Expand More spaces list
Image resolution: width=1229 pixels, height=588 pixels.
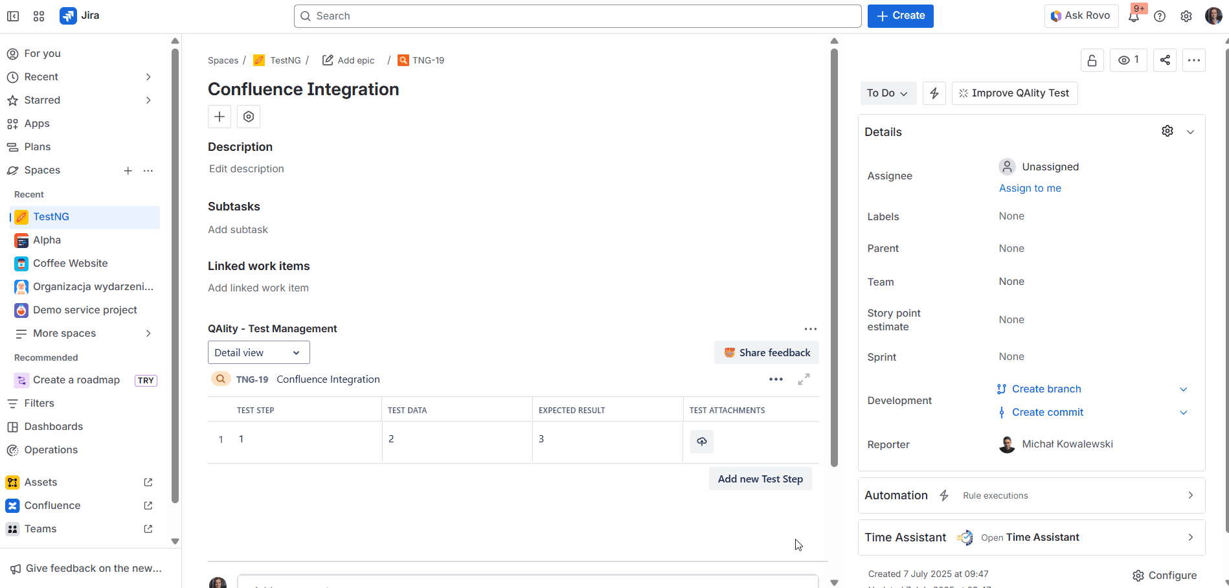(x=148, y=334)
